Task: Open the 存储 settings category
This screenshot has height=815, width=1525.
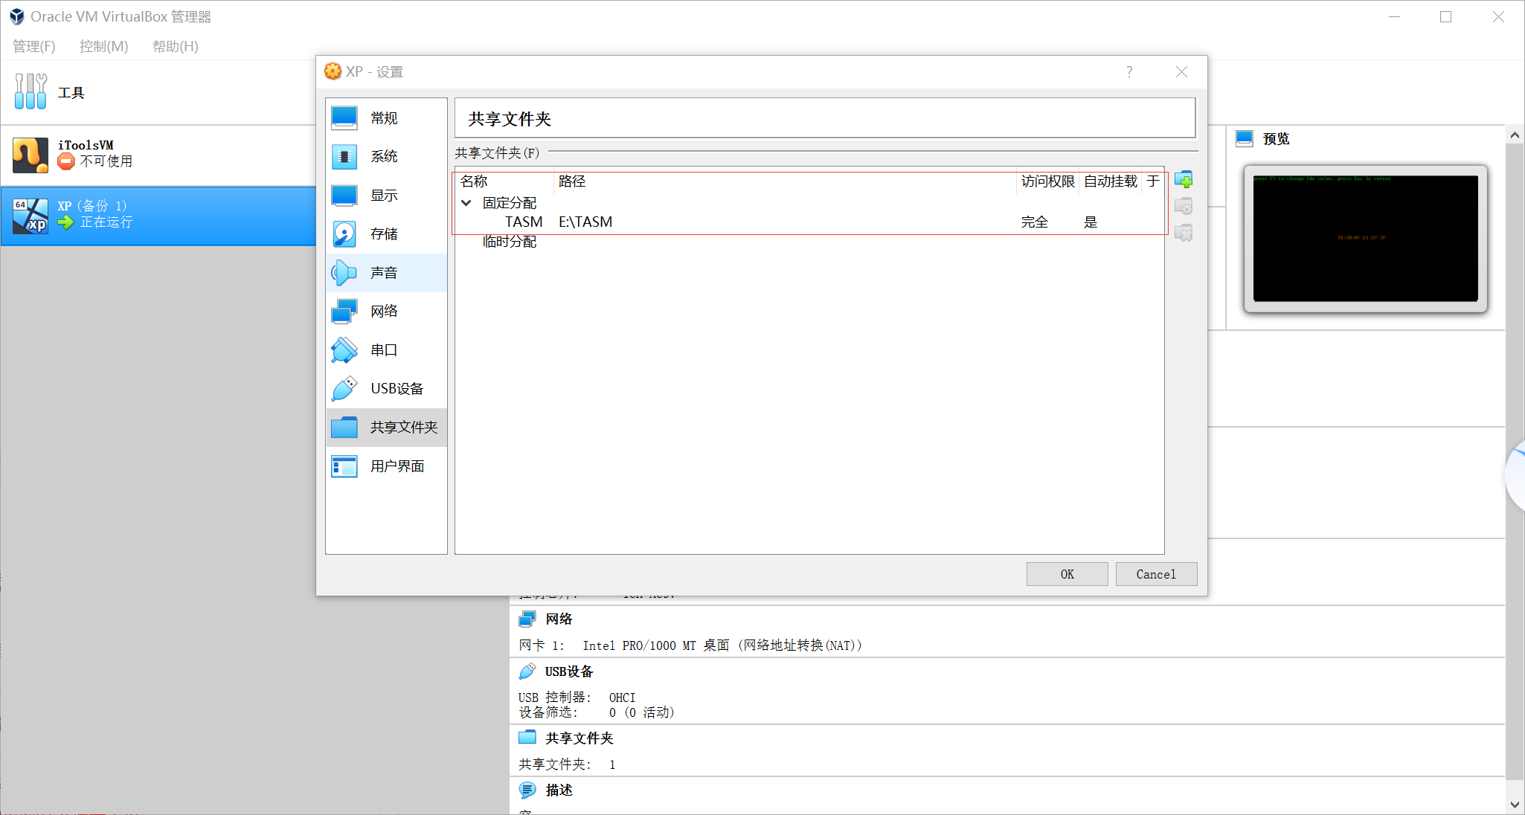Action: click(x=386, y=234)
